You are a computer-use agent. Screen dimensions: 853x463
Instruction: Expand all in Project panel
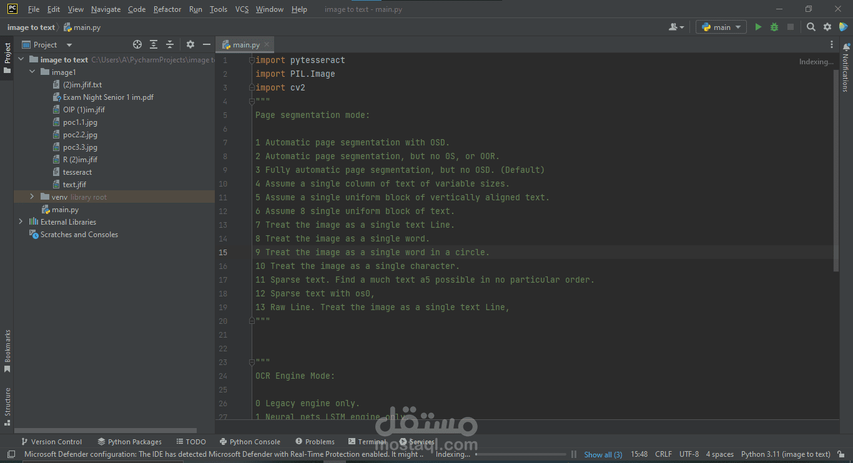pos(154,44)
